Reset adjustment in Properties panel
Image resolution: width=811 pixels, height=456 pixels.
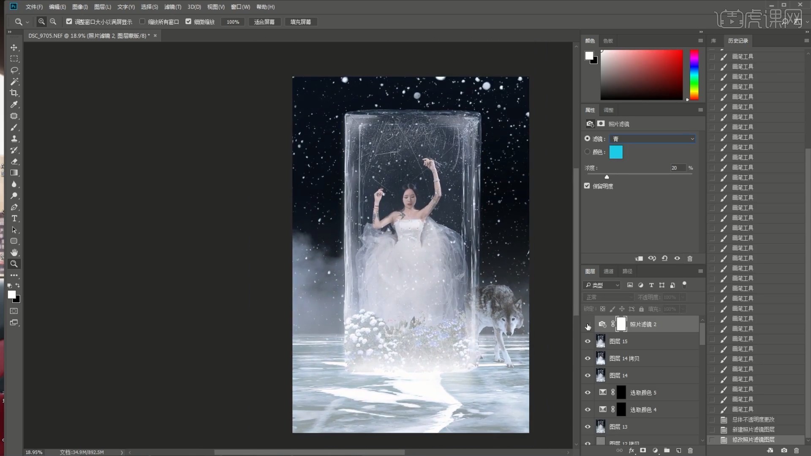point(664,258)
